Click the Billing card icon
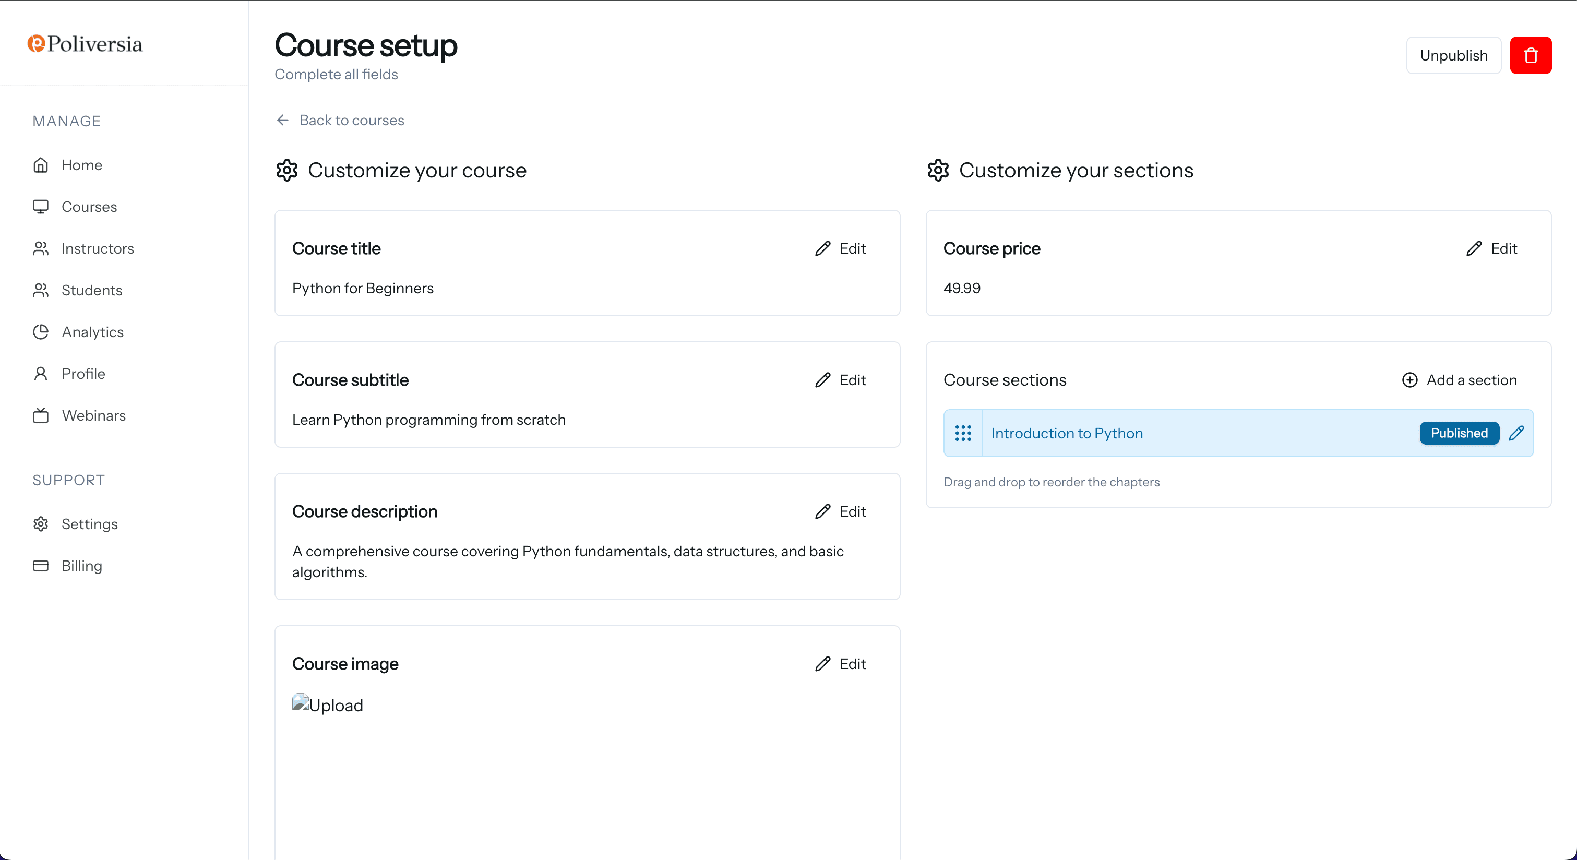1577x860 pixels. (x=40, y=566)
